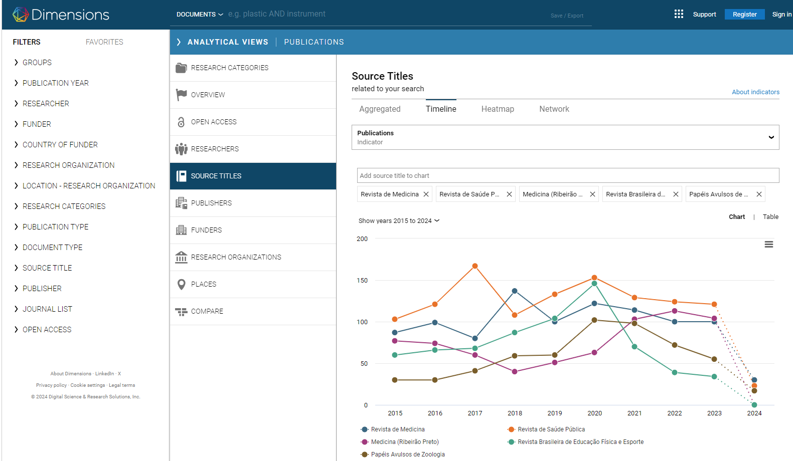Select the Funders icon
The image size is (793, 461).
[x=181, y=230]
